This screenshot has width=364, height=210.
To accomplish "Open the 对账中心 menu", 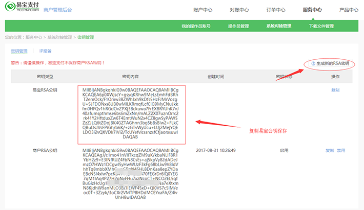I will click(x=239, y=10).
